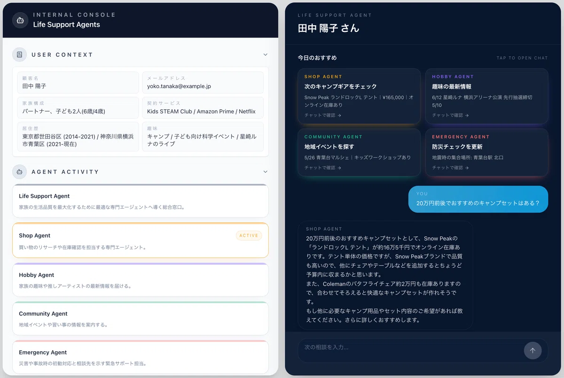Select the Community Agent activity row
This screenshot has height=378, width=564.
pyautogui.click(x=141, y=318)
